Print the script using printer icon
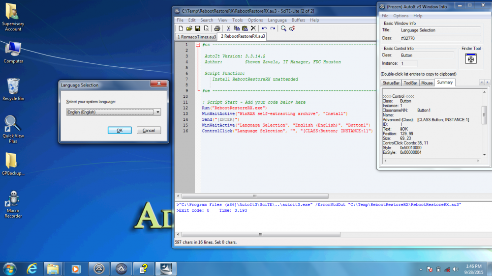 point(217,28)
